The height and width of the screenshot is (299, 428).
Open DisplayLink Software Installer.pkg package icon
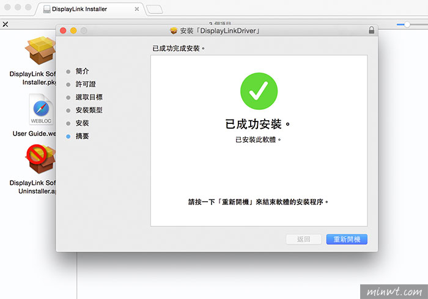[40, 51]
